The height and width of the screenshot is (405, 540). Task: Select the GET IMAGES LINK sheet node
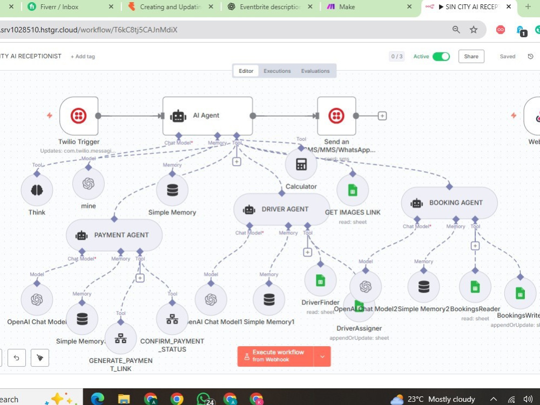[353, 190]
